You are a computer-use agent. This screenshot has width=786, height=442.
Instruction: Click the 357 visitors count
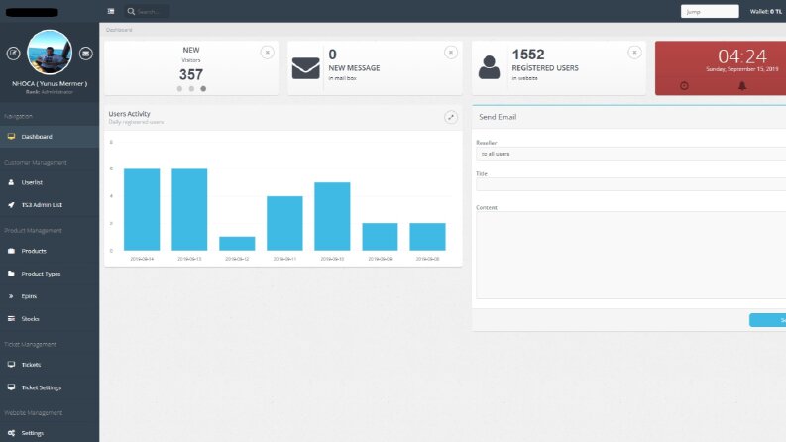point(191,74)
